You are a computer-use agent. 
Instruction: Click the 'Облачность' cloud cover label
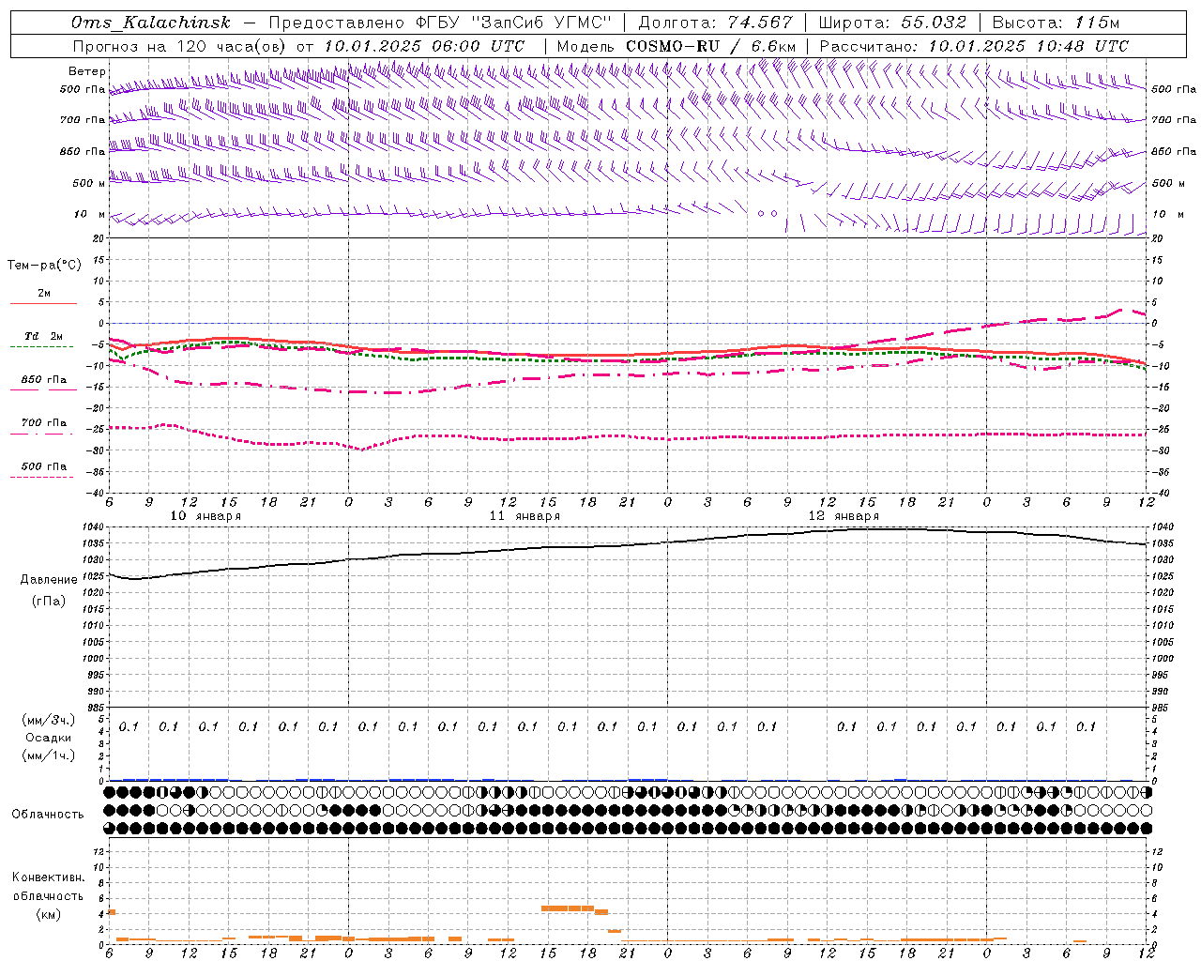point(48,814)
